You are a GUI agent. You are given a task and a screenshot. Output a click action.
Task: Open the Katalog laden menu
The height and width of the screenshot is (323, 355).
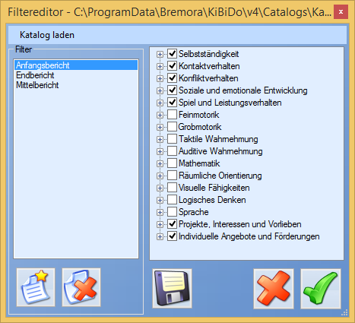tap(47, 35)
